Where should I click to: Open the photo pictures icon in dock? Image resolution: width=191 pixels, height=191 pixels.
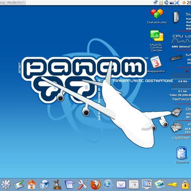(x=159, y=185)
